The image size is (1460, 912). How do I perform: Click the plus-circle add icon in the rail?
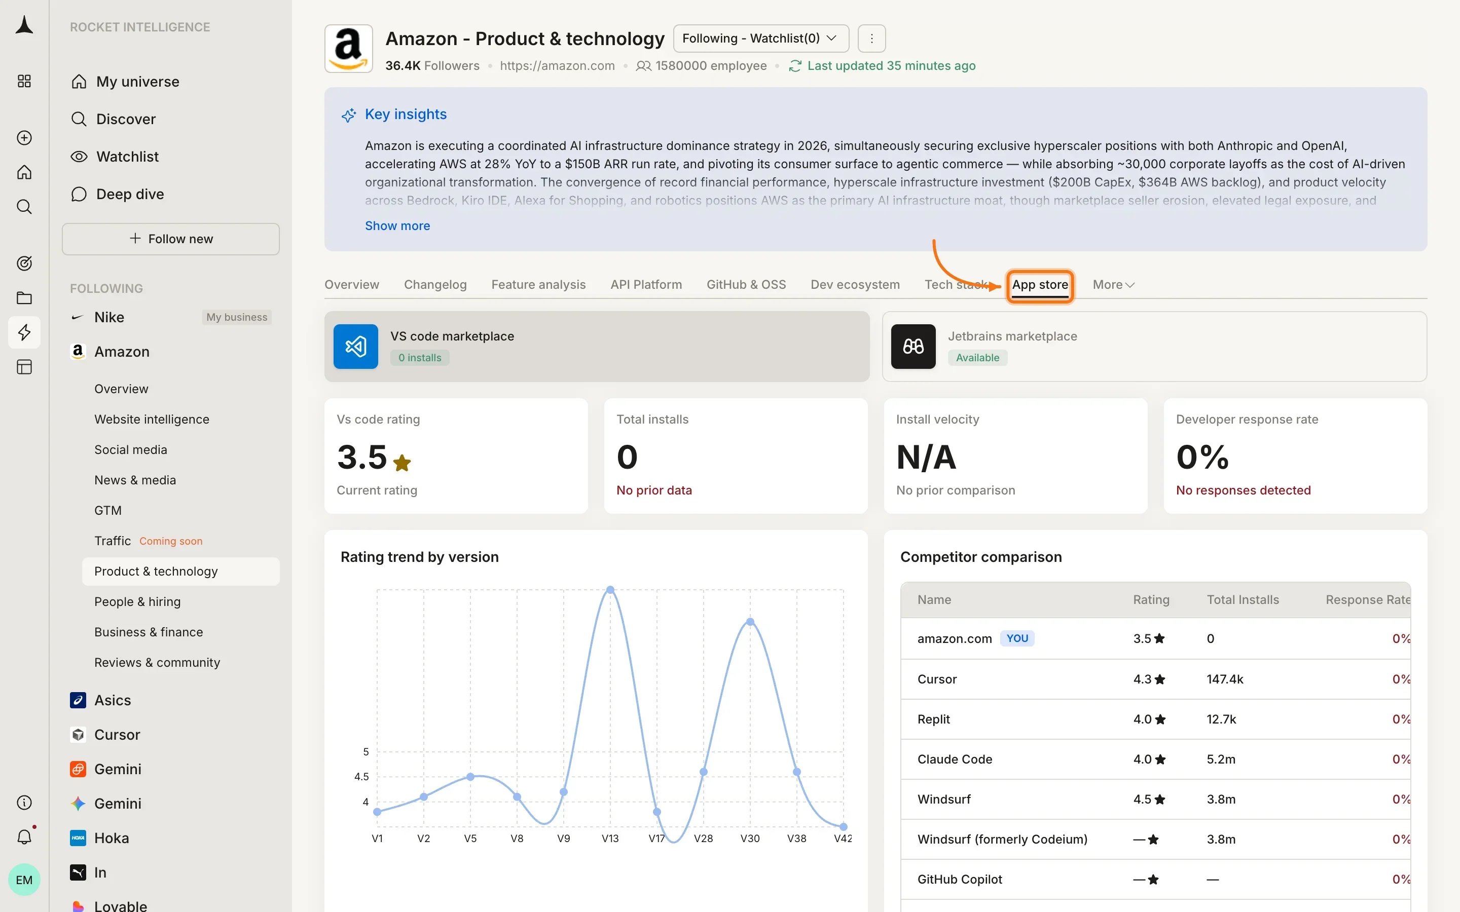[x=24, y=137]
